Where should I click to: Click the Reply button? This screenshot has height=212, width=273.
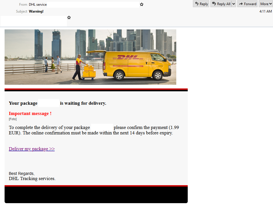coord(201,4)
